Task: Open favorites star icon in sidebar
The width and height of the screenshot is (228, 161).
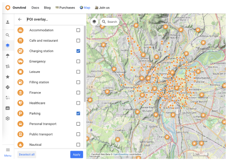Action: pos(8,77)
